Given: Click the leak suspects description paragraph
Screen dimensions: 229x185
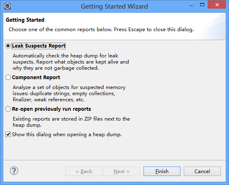Looking at the screenshot, I should tap(71, 62).
